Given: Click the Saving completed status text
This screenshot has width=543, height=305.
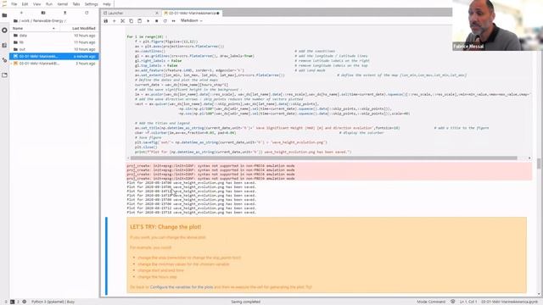Looking at the screenshot, I should (245, 302).
